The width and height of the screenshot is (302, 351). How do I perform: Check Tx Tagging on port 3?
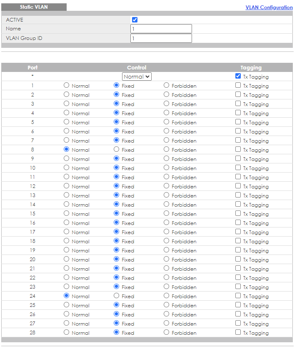click(x=238, y=104)
